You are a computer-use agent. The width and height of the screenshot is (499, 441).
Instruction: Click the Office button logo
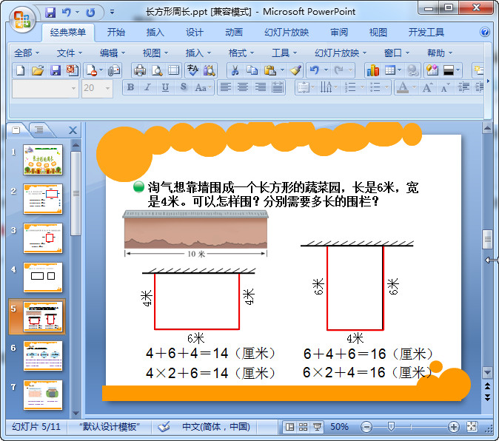point(22,19)
